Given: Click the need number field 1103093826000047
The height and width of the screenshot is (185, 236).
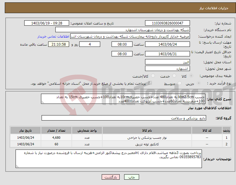Looking at the screenshot, I should (x=168, y=23).
